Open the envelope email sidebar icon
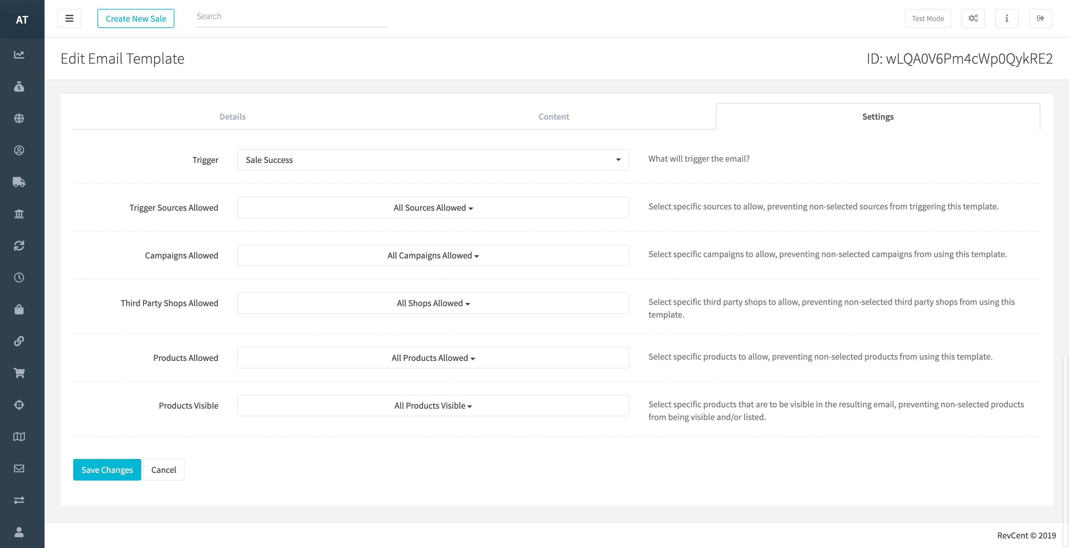This screenshot has width=1069, height=548. click(19, 468)
